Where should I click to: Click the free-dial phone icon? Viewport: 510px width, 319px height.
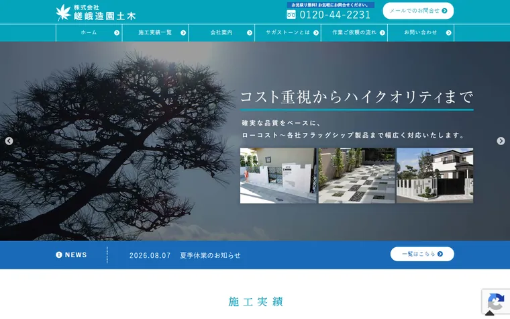[x=291, y=14]
